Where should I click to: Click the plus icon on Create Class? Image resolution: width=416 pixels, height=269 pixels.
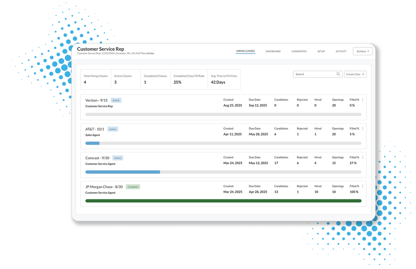click(x=363, y=74)
